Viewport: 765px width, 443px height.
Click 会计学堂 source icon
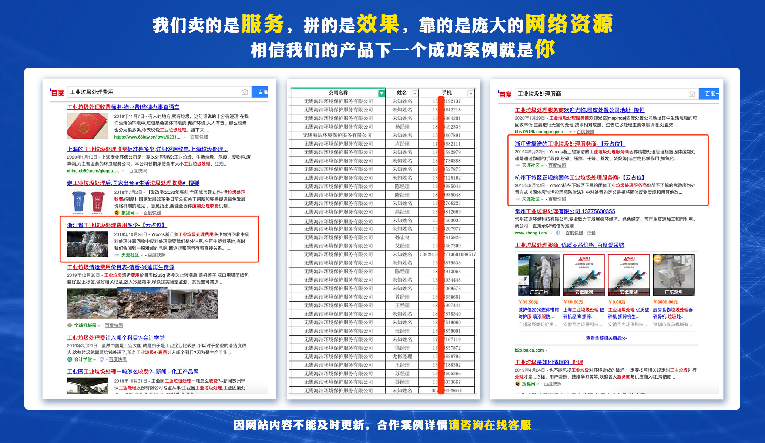[70, 359]
